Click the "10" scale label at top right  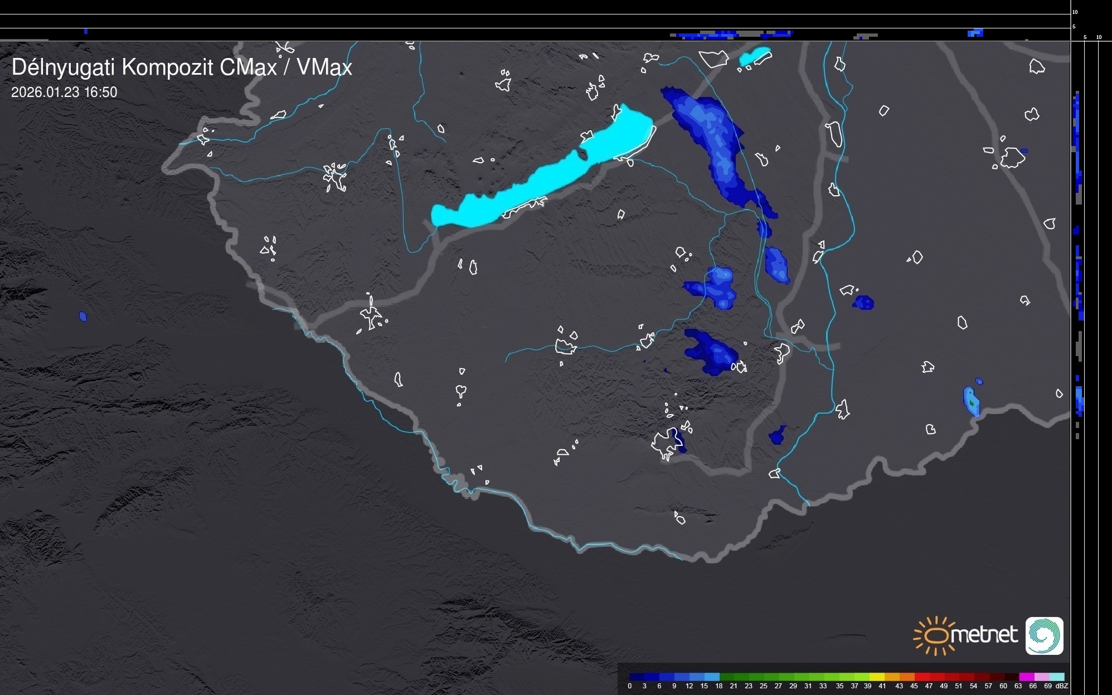point(1075,12)
